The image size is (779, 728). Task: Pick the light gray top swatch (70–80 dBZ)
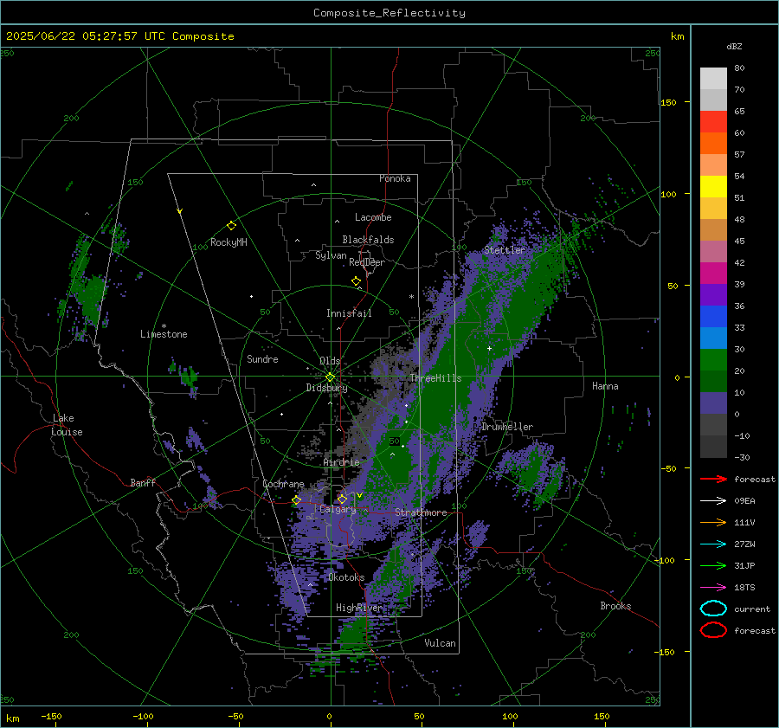(x=713, y=79)
